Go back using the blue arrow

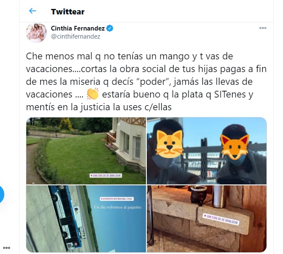pos(33,11)
